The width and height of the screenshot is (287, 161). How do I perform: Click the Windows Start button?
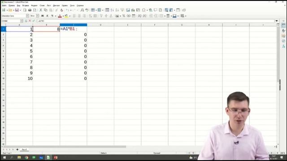coord(4,157)
